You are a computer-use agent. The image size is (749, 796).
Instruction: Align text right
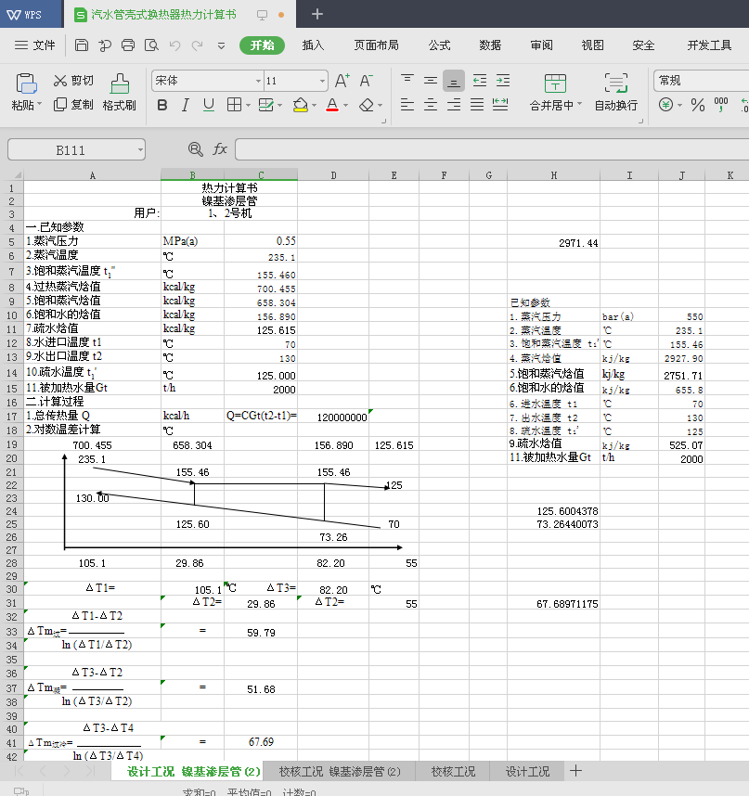point(454,105)
